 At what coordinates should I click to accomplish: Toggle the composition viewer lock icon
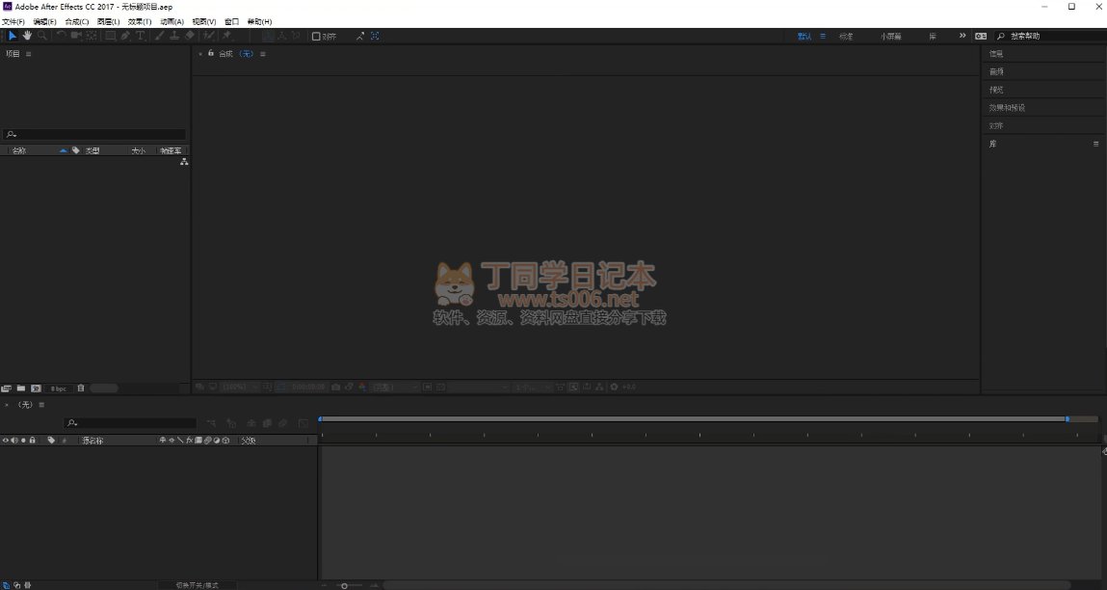point(210,53)
